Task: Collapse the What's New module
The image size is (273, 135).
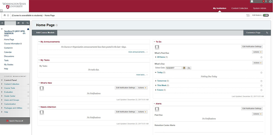Action: [x=39, y=83]
